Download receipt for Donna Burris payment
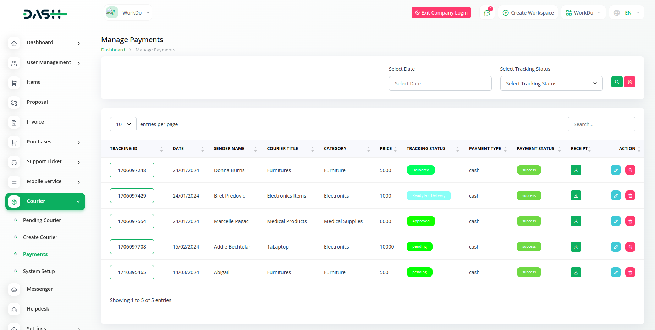The width and height of the screenshot is (655, 330). (576, 170)
